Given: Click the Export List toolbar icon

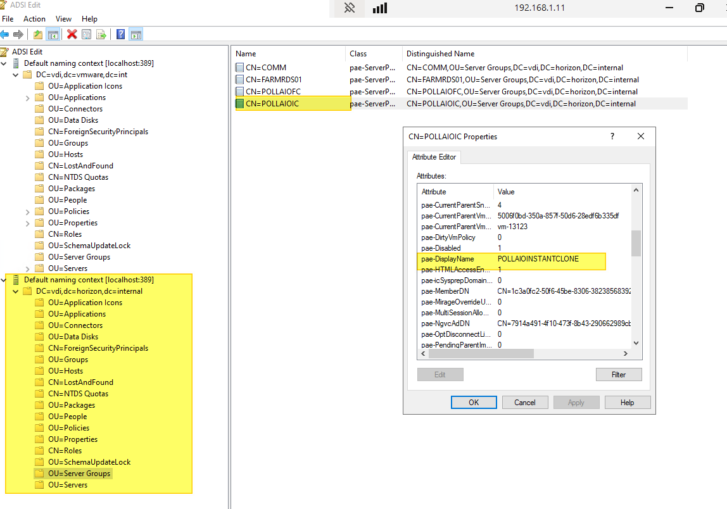Looking at the screenshot, I should [101, 34].
